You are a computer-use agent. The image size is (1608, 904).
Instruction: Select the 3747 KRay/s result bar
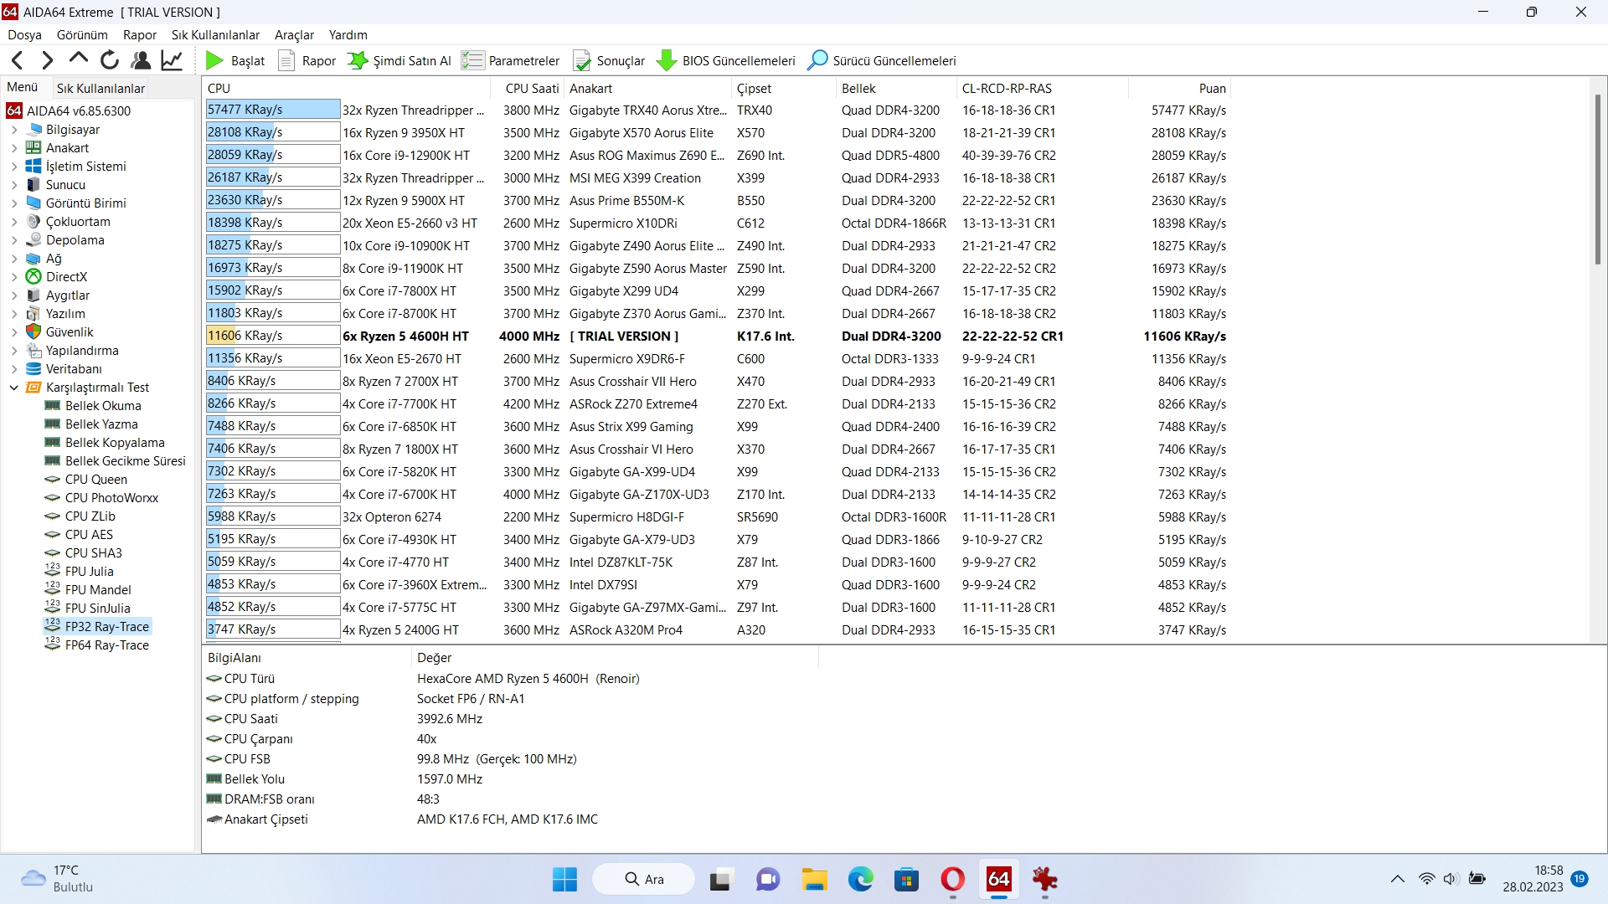click(273, 629)
